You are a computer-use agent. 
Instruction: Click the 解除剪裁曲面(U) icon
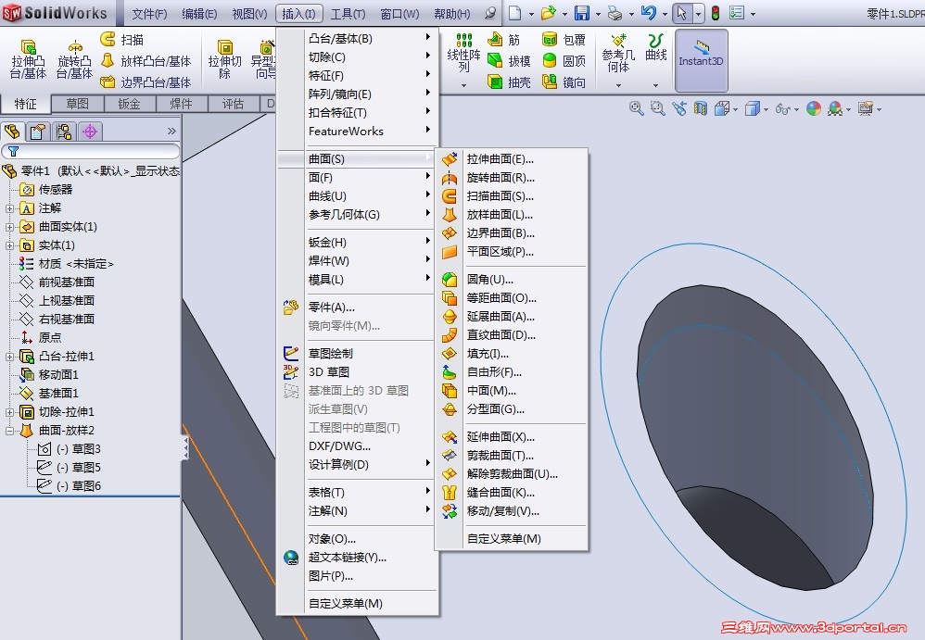450,474
